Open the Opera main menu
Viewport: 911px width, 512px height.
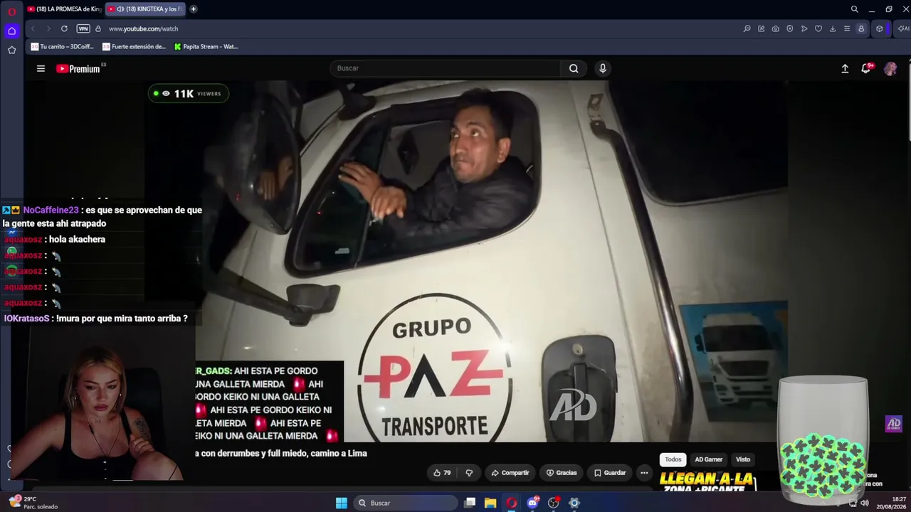tap(11, 11)
